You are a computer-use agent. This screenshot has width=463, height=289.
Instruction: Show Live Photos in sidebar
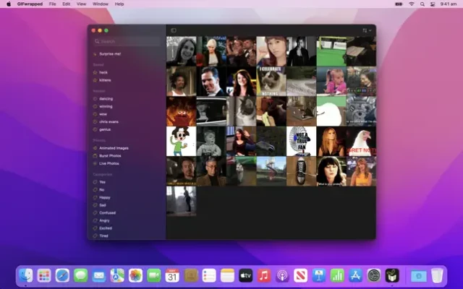(109, 163)
